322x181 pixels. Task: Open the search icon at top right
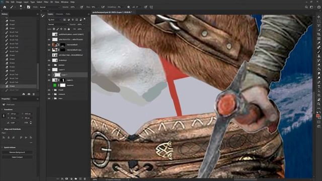(x=306, y=7)
